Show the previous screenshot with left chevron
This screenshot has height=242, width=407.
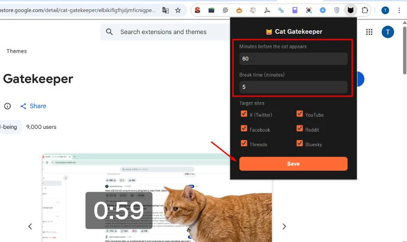coord(30,227)
